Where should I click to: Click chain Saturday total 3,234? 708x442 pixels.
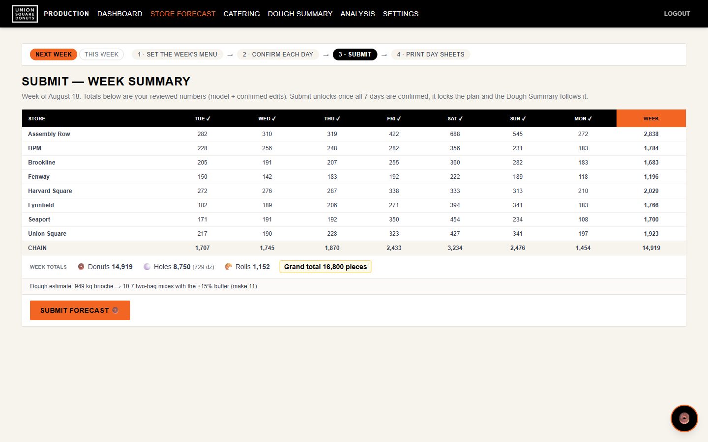[455, 248]
